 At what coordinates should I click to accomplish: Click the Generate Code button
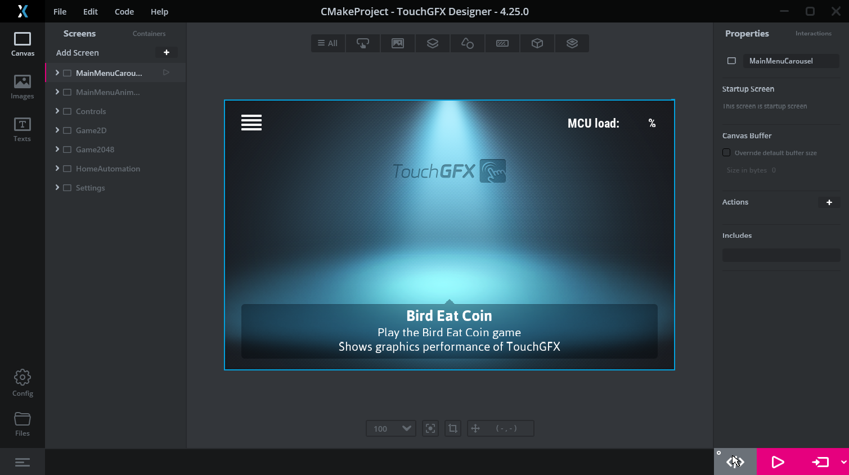[x=735, y=462]
